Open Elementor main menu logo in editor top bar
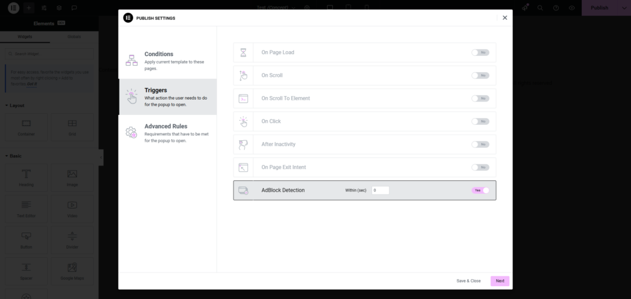Screen dimensions: 631x299 point(14,7)
